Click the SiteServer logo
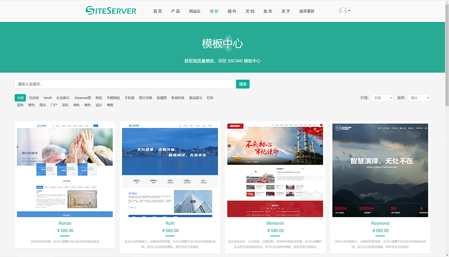Screen dimensions: 449x257 [111, 11]
